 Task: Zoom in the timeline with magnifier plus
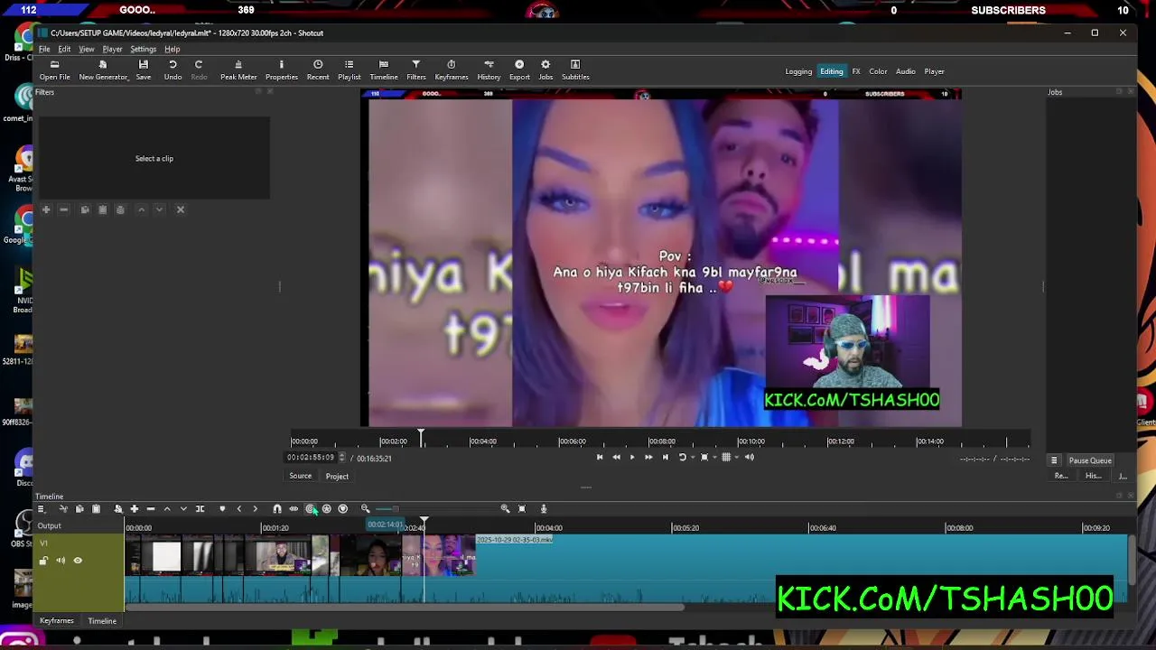tap(505, 509)
